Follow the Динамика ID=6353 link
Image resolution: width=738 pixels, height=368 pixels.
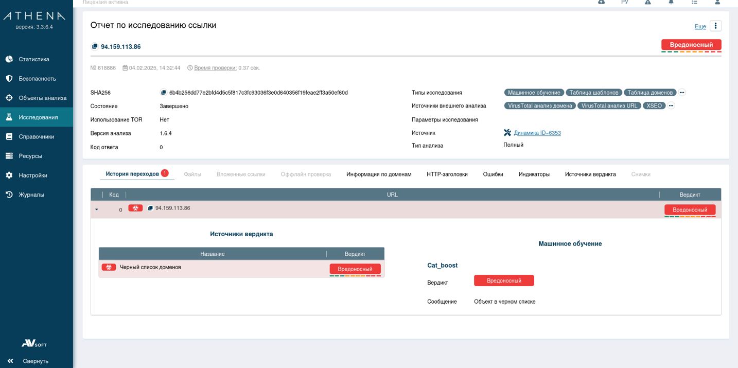point(537,133)
